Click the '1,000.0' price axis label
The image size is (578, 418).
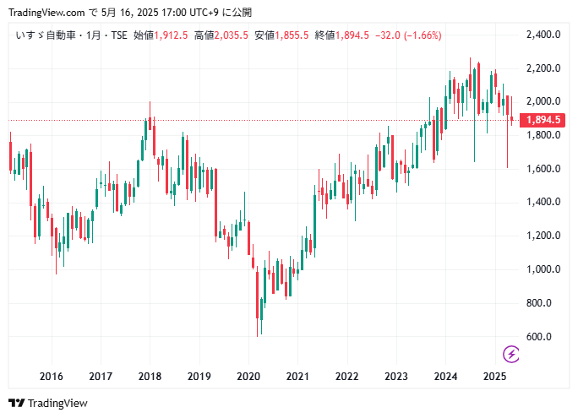coord(543,269)
